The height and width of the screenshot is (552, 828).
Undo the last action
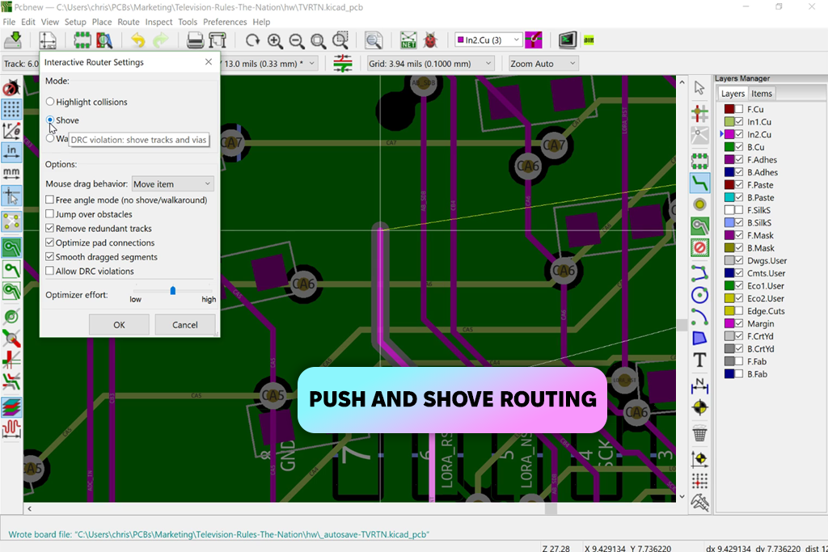[x=137, y=40]
